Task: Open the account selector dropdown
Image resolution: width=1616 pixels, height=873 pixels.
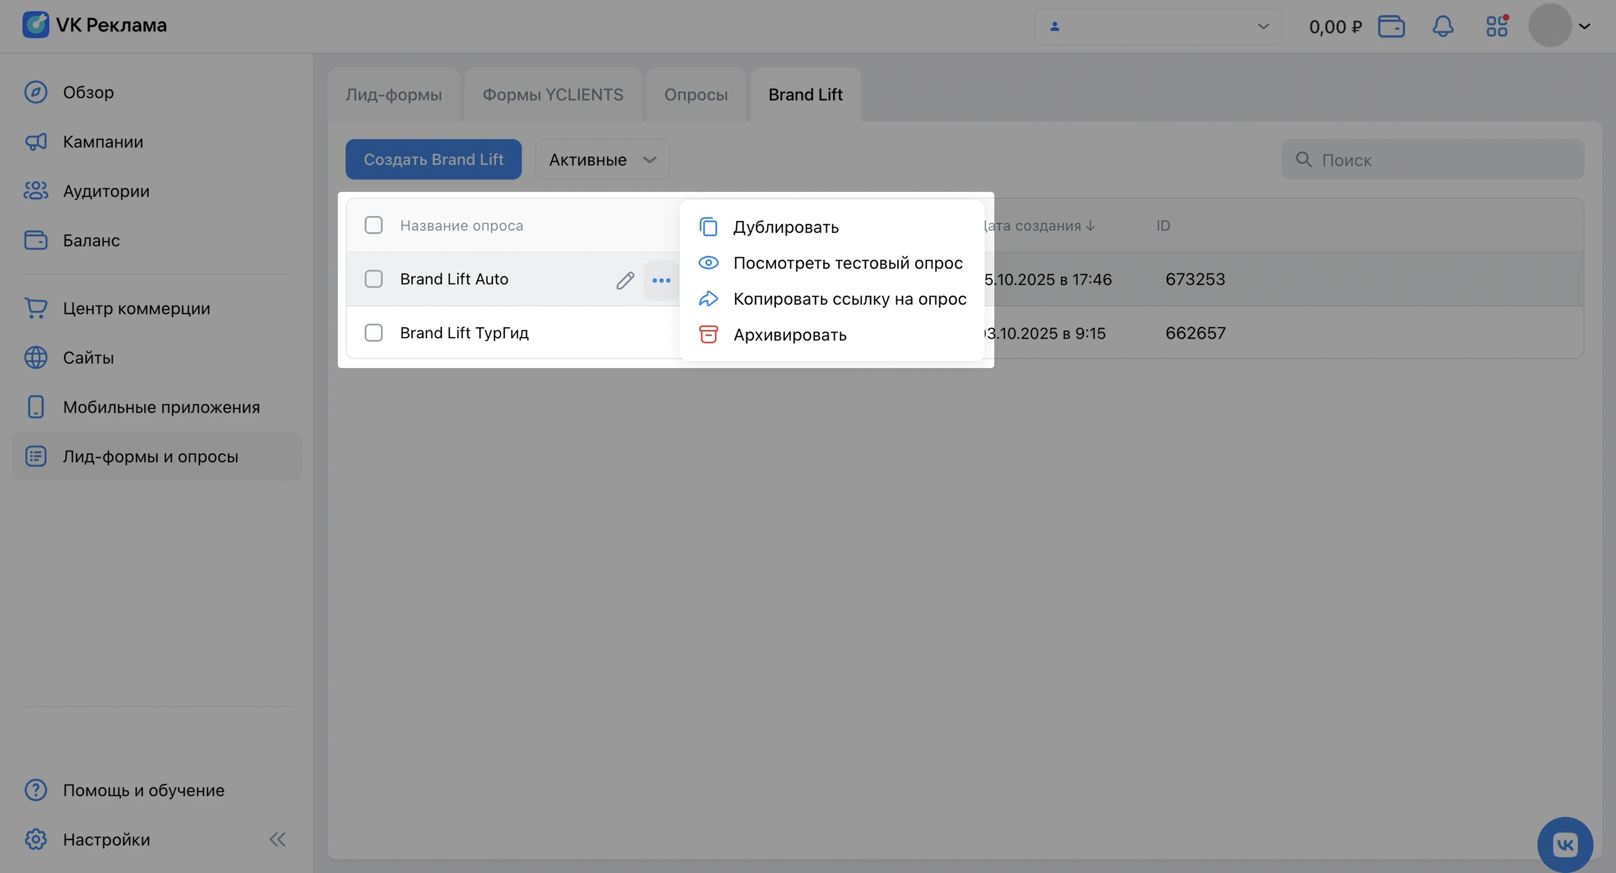Action: [x=1157, y=26]
